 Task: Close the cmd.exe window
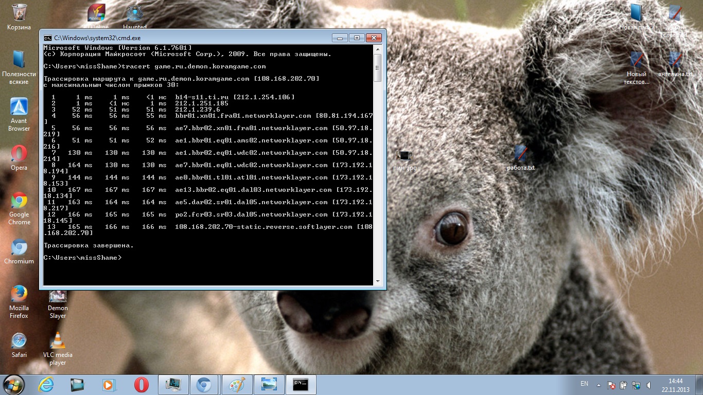pyautogui.click(x=374, y=38)
